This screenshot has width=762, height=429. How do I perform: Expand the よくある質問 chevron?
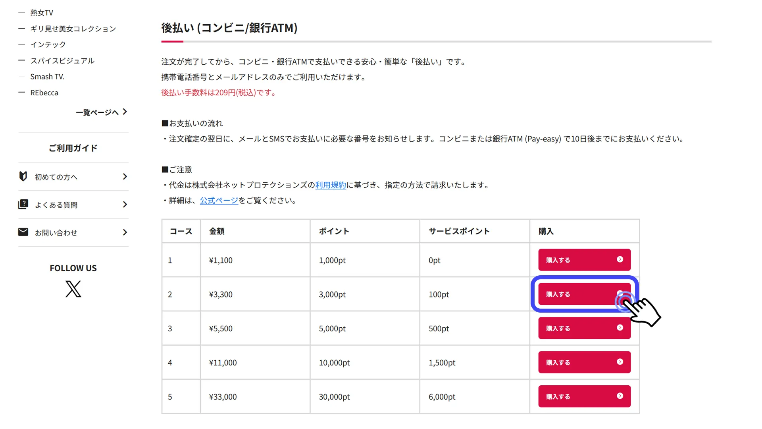pyautogui.click(x=125, y=205)
